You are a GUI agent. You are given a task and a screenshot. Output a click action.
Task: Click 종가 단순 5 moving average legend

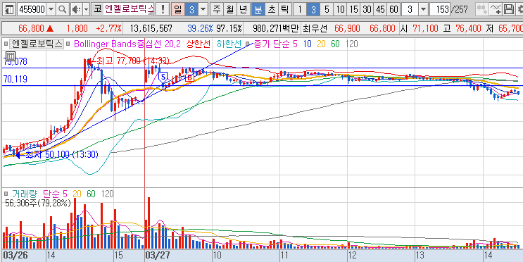point(275,44)
